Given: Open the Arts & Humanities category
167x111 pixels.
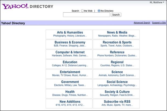Looking at the screenshot, I should pos(70,32).
